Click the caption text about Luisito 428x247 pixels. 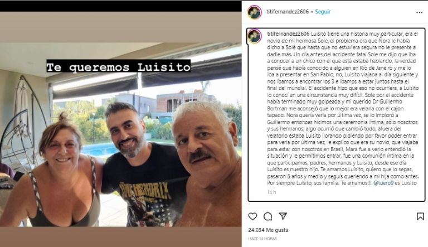pos(343,109)
